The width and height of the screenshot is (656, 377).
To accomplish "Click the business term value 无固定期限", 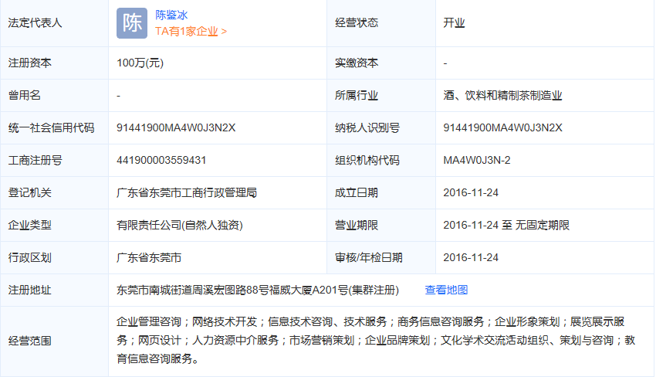I will click(543, 225).
